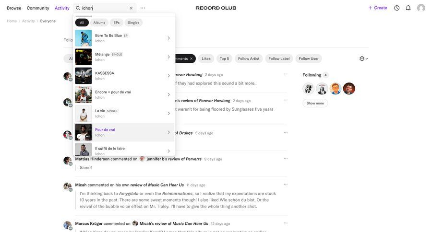Open the Community menu
The height and width of the screenshot is (232, 432).
[x=38, y=8]
